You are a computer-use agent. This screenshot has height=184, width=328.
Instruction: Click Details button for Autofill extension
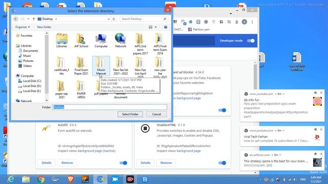point(47,163)
